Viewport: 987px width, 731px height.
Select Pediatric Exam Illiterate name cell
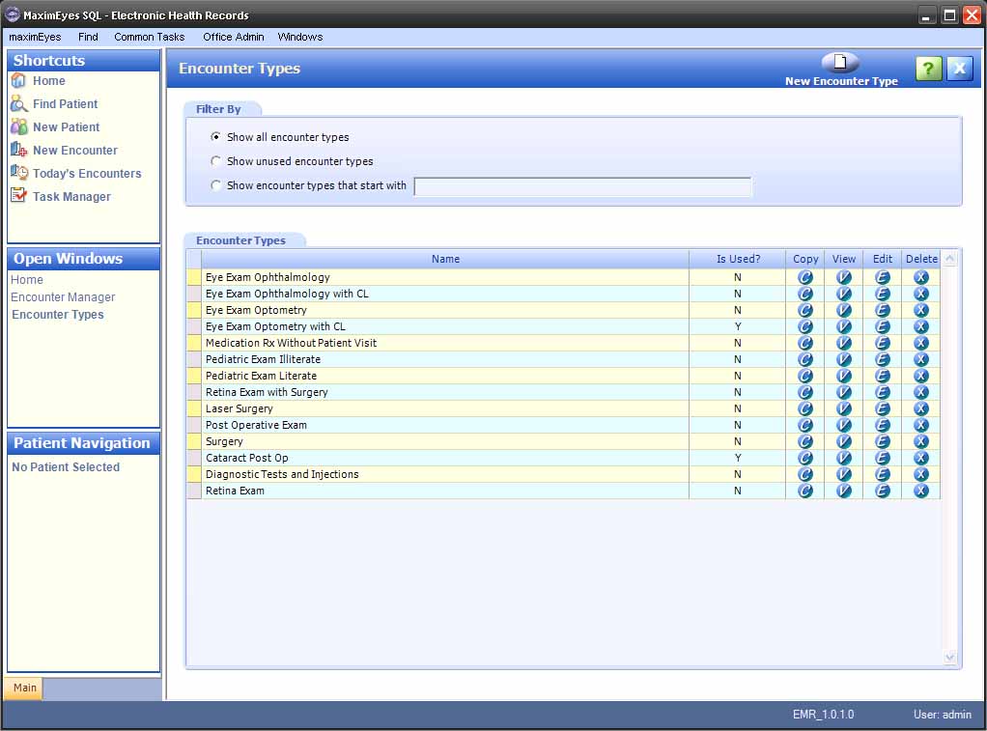445,359
